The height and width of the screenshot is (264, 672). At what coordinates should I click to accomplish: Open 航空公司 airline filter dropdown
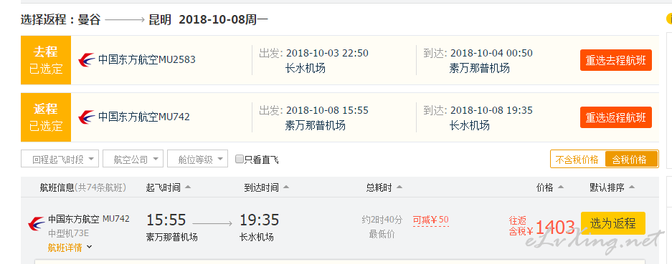coord(133,159)
